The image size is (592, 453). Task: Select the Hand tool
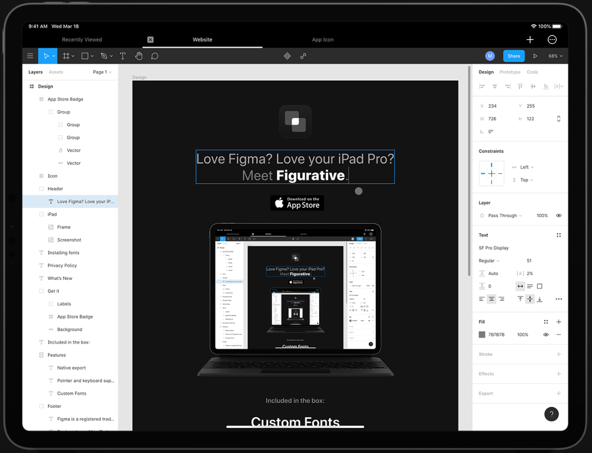click(138, 56)
